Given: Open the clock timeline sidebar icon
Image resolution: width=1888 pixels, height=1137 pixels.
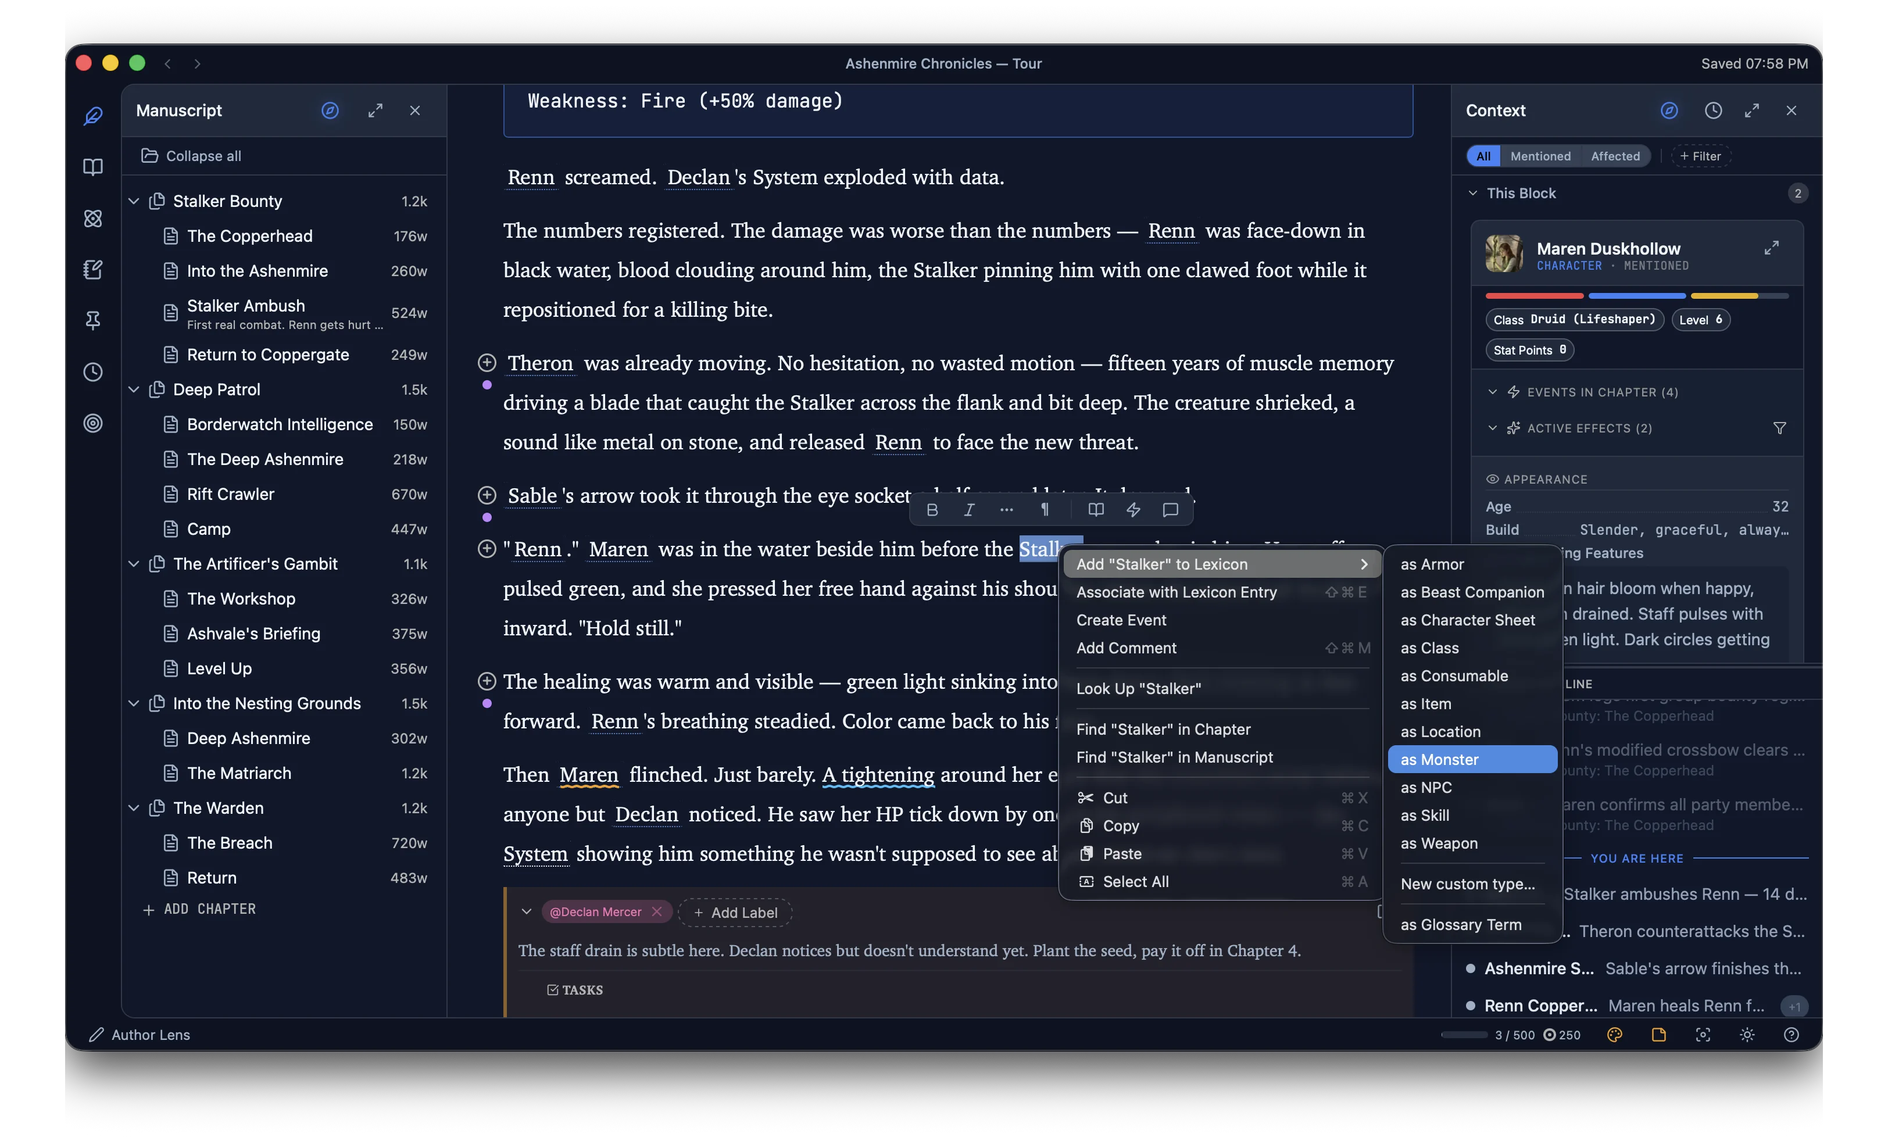Looking at the screenshot, I should tap(92, 371).
